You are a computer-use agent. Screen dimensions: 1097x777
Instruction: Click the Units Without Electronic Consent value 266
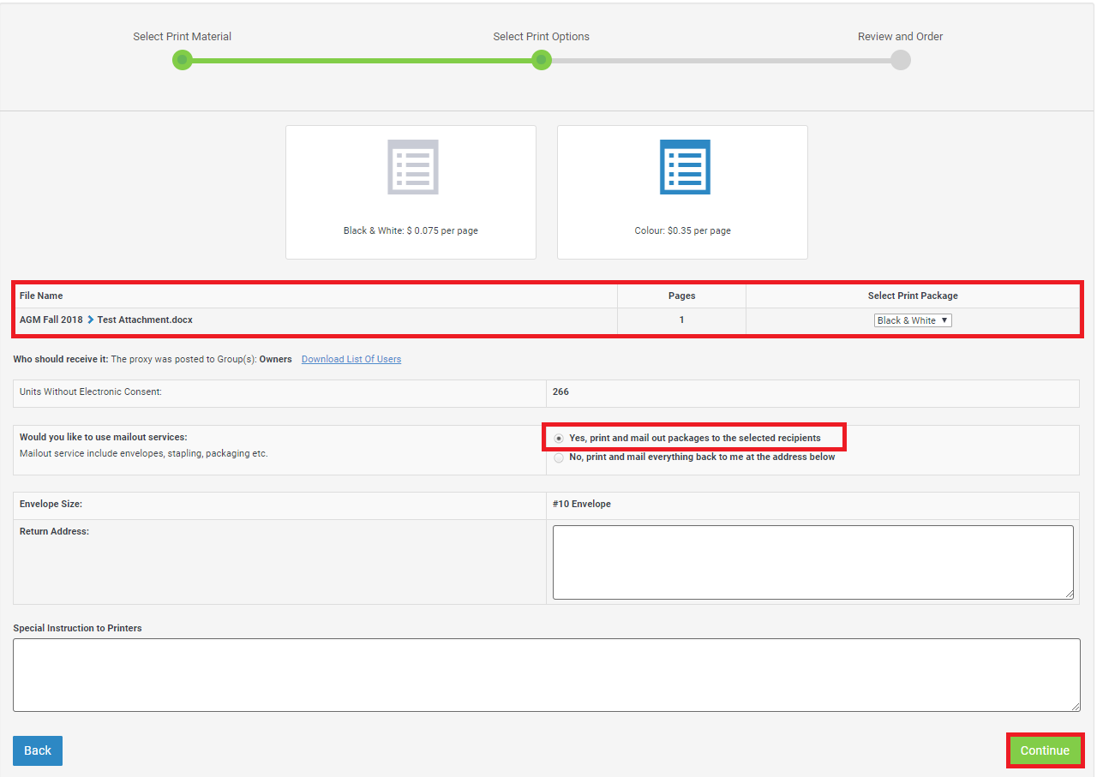pyautogui.click(x=560, y=391)
